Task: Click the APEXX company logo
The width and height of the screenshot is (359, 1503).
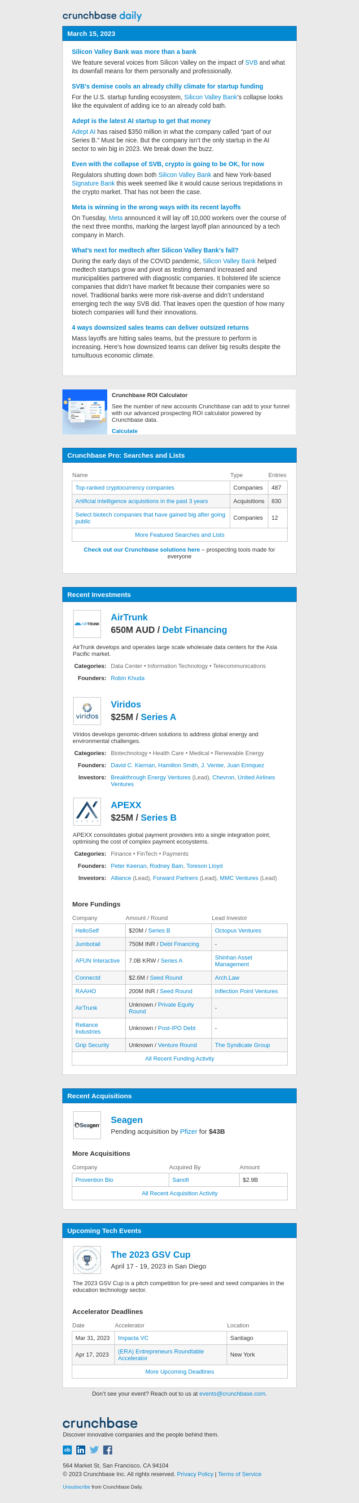Action: [87, 811]
